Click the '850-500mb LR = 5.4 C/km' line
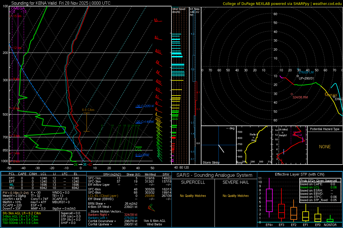This screenshot has width=343, height=228. 20,220
